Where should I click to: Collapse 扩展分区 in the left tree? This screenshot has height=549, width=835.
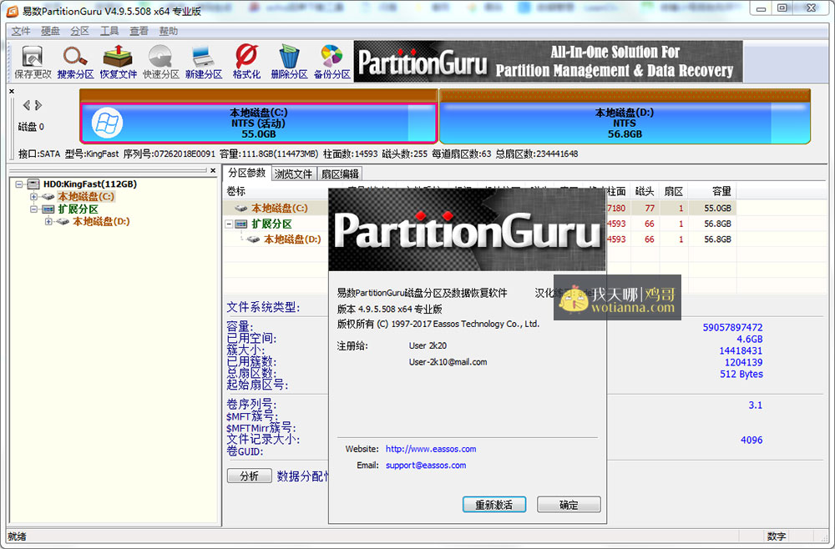(x=33, y=209)
